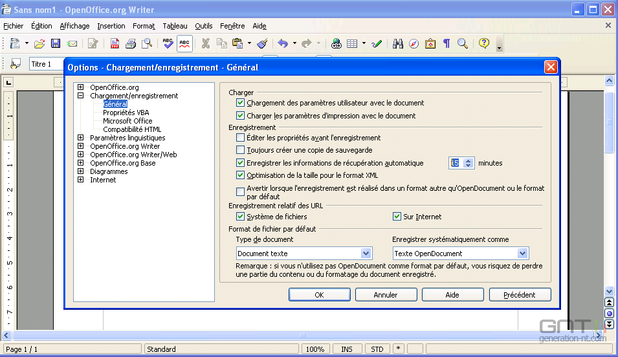
Task: Toggle Optimisation de la taille pour XML
Action: [x=241, y=175]
